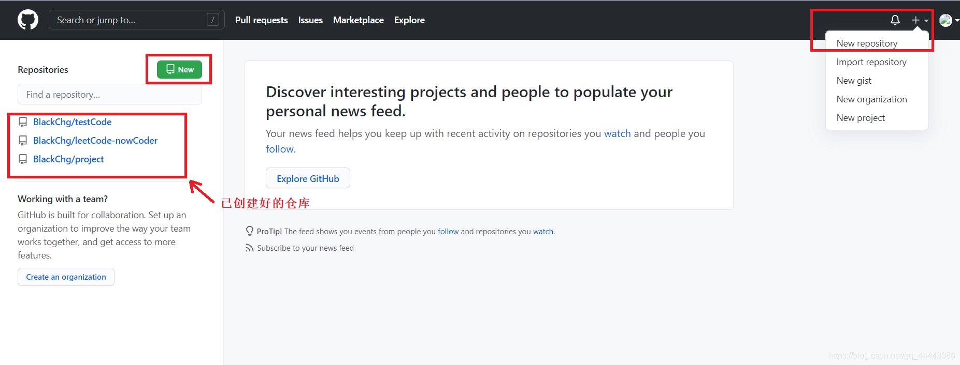Click the GitHub Octocat logo

[x=28, y=20]
